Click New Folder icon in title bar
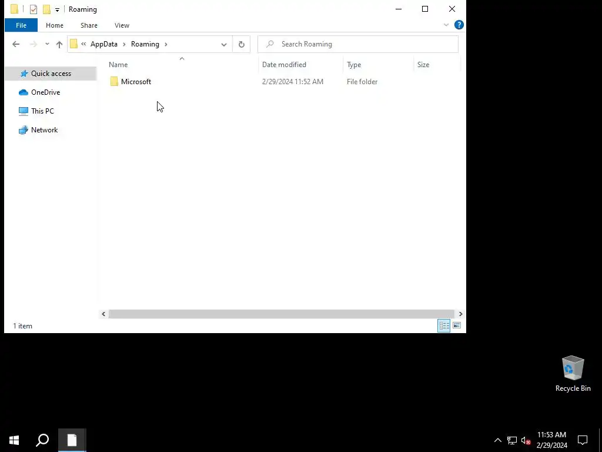 [x=46, y=9]
